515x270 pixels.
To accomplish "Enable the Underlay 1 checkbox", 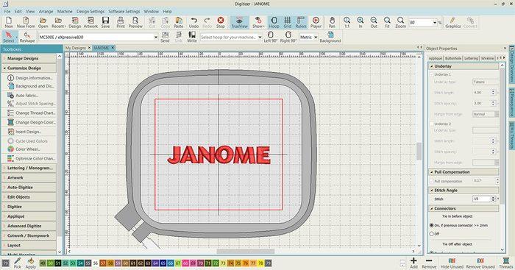I will coord(432,74).
